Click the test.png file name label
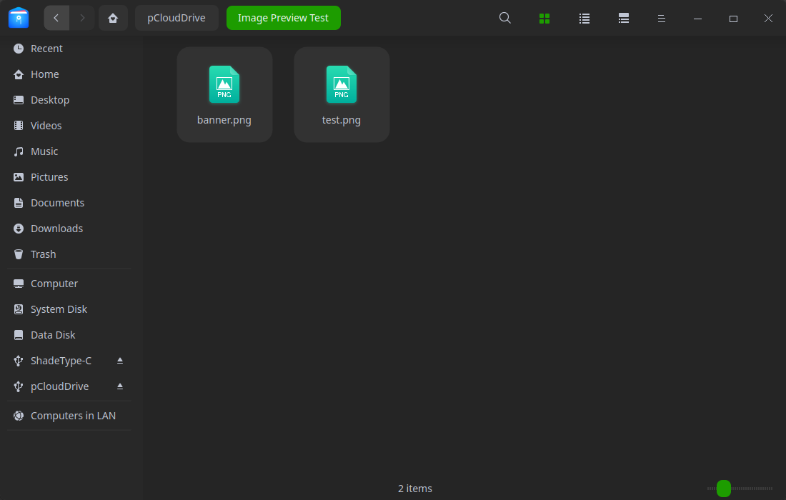The height and width of the screenshot is (500, 786). (342, 120)
